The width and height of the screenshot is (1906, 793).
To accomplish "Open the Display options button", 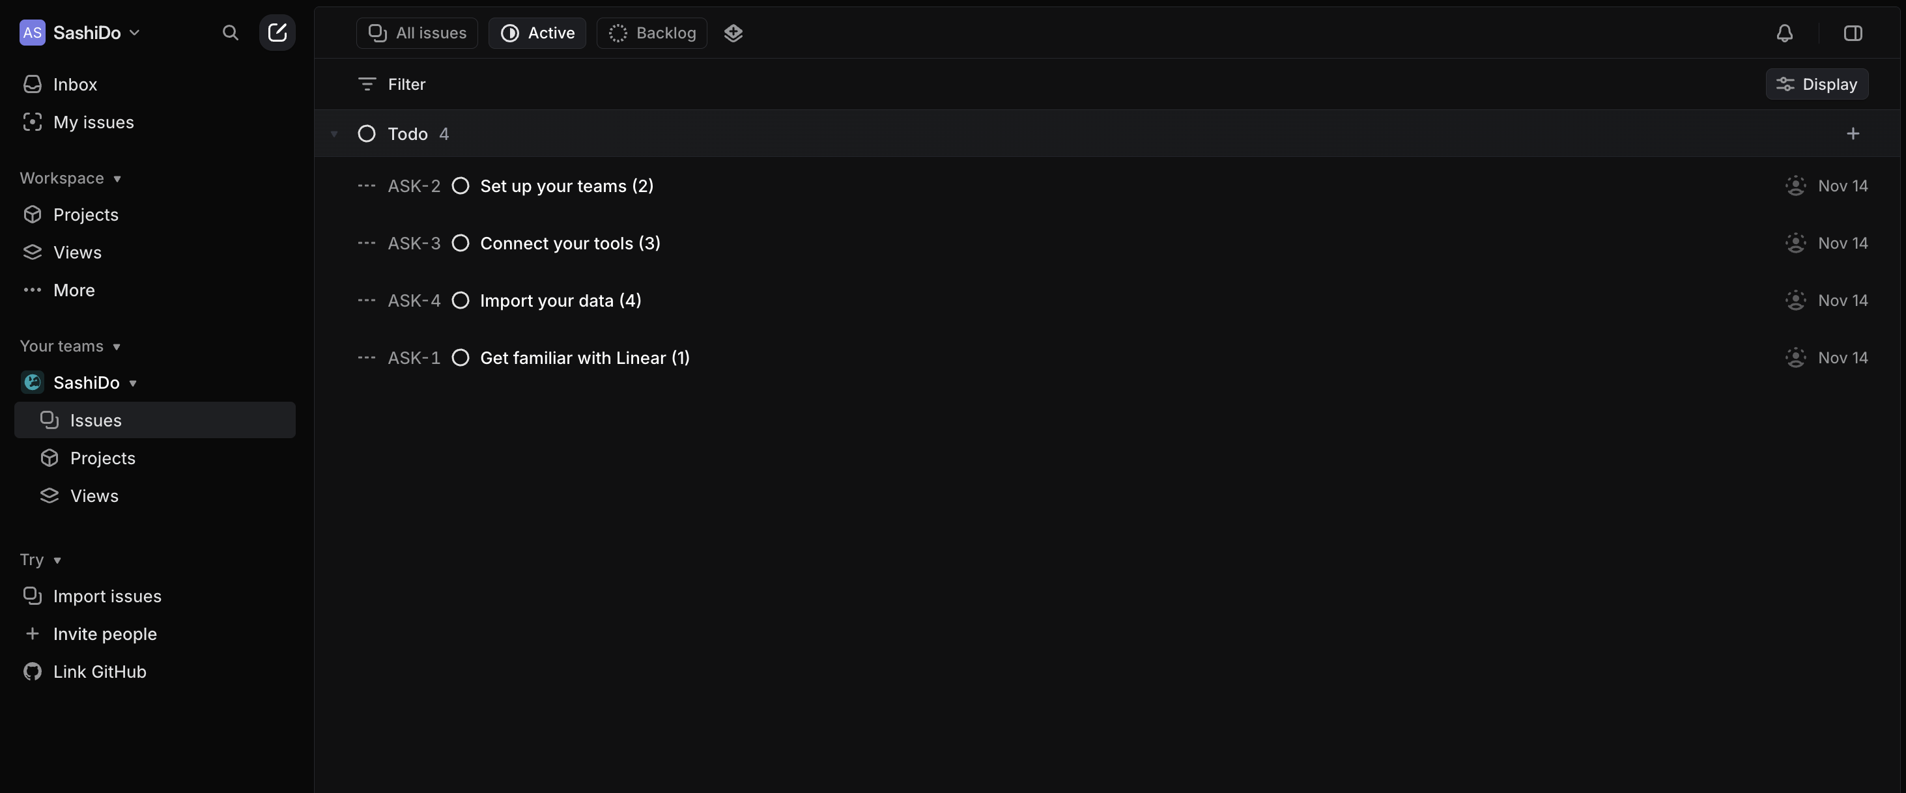I will click(x=1817, y=85).
